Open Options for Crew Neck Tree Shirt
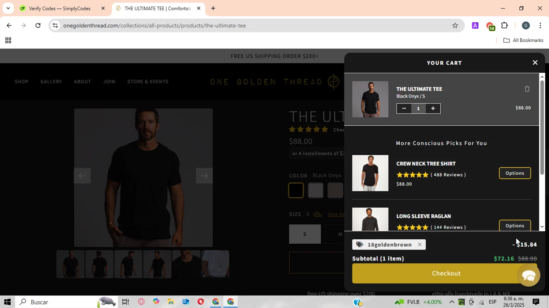 (515, 173)
